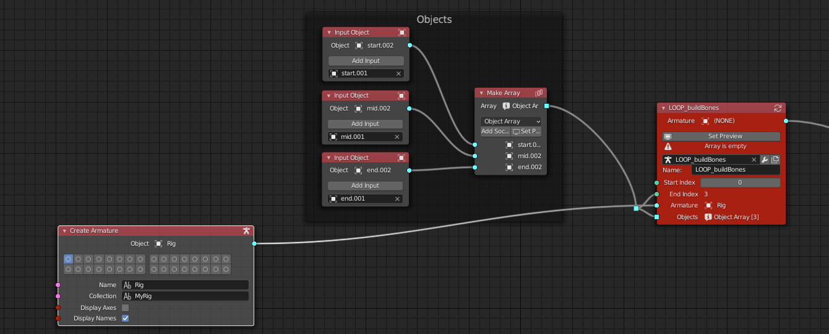Click the Objects frame title label
The width and height of the screenshot is (829, 334).
434,20
